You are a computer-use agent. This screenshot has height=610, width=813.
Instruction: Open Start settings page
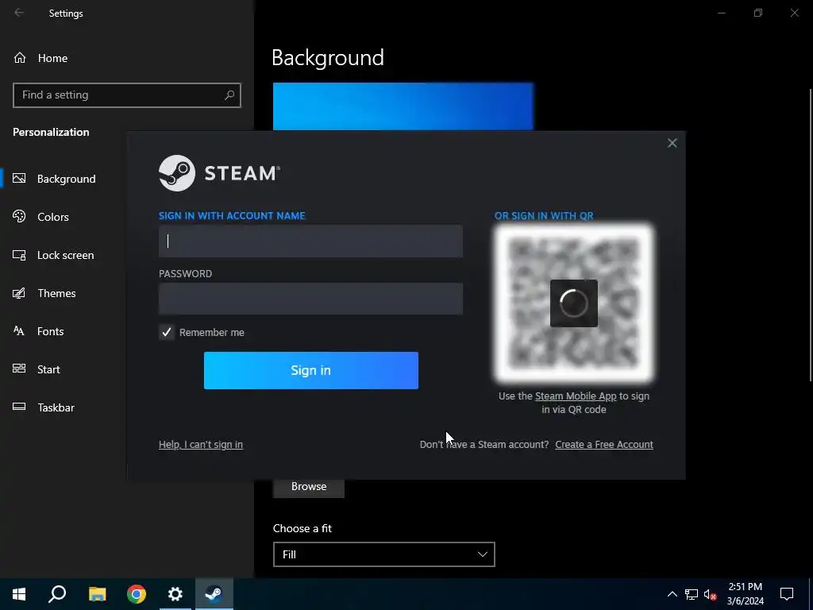48,369
